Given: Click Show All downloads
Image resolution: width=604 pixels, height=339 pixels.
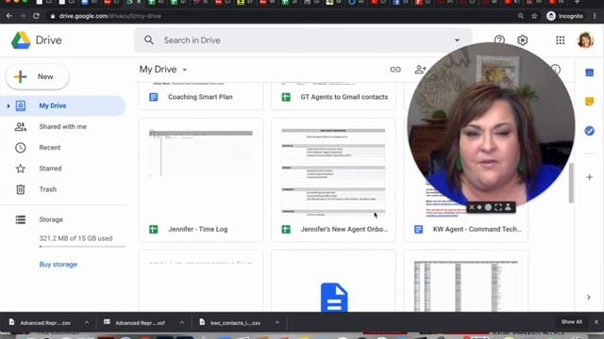Looking at the screenshot, I should click(571, 322).
